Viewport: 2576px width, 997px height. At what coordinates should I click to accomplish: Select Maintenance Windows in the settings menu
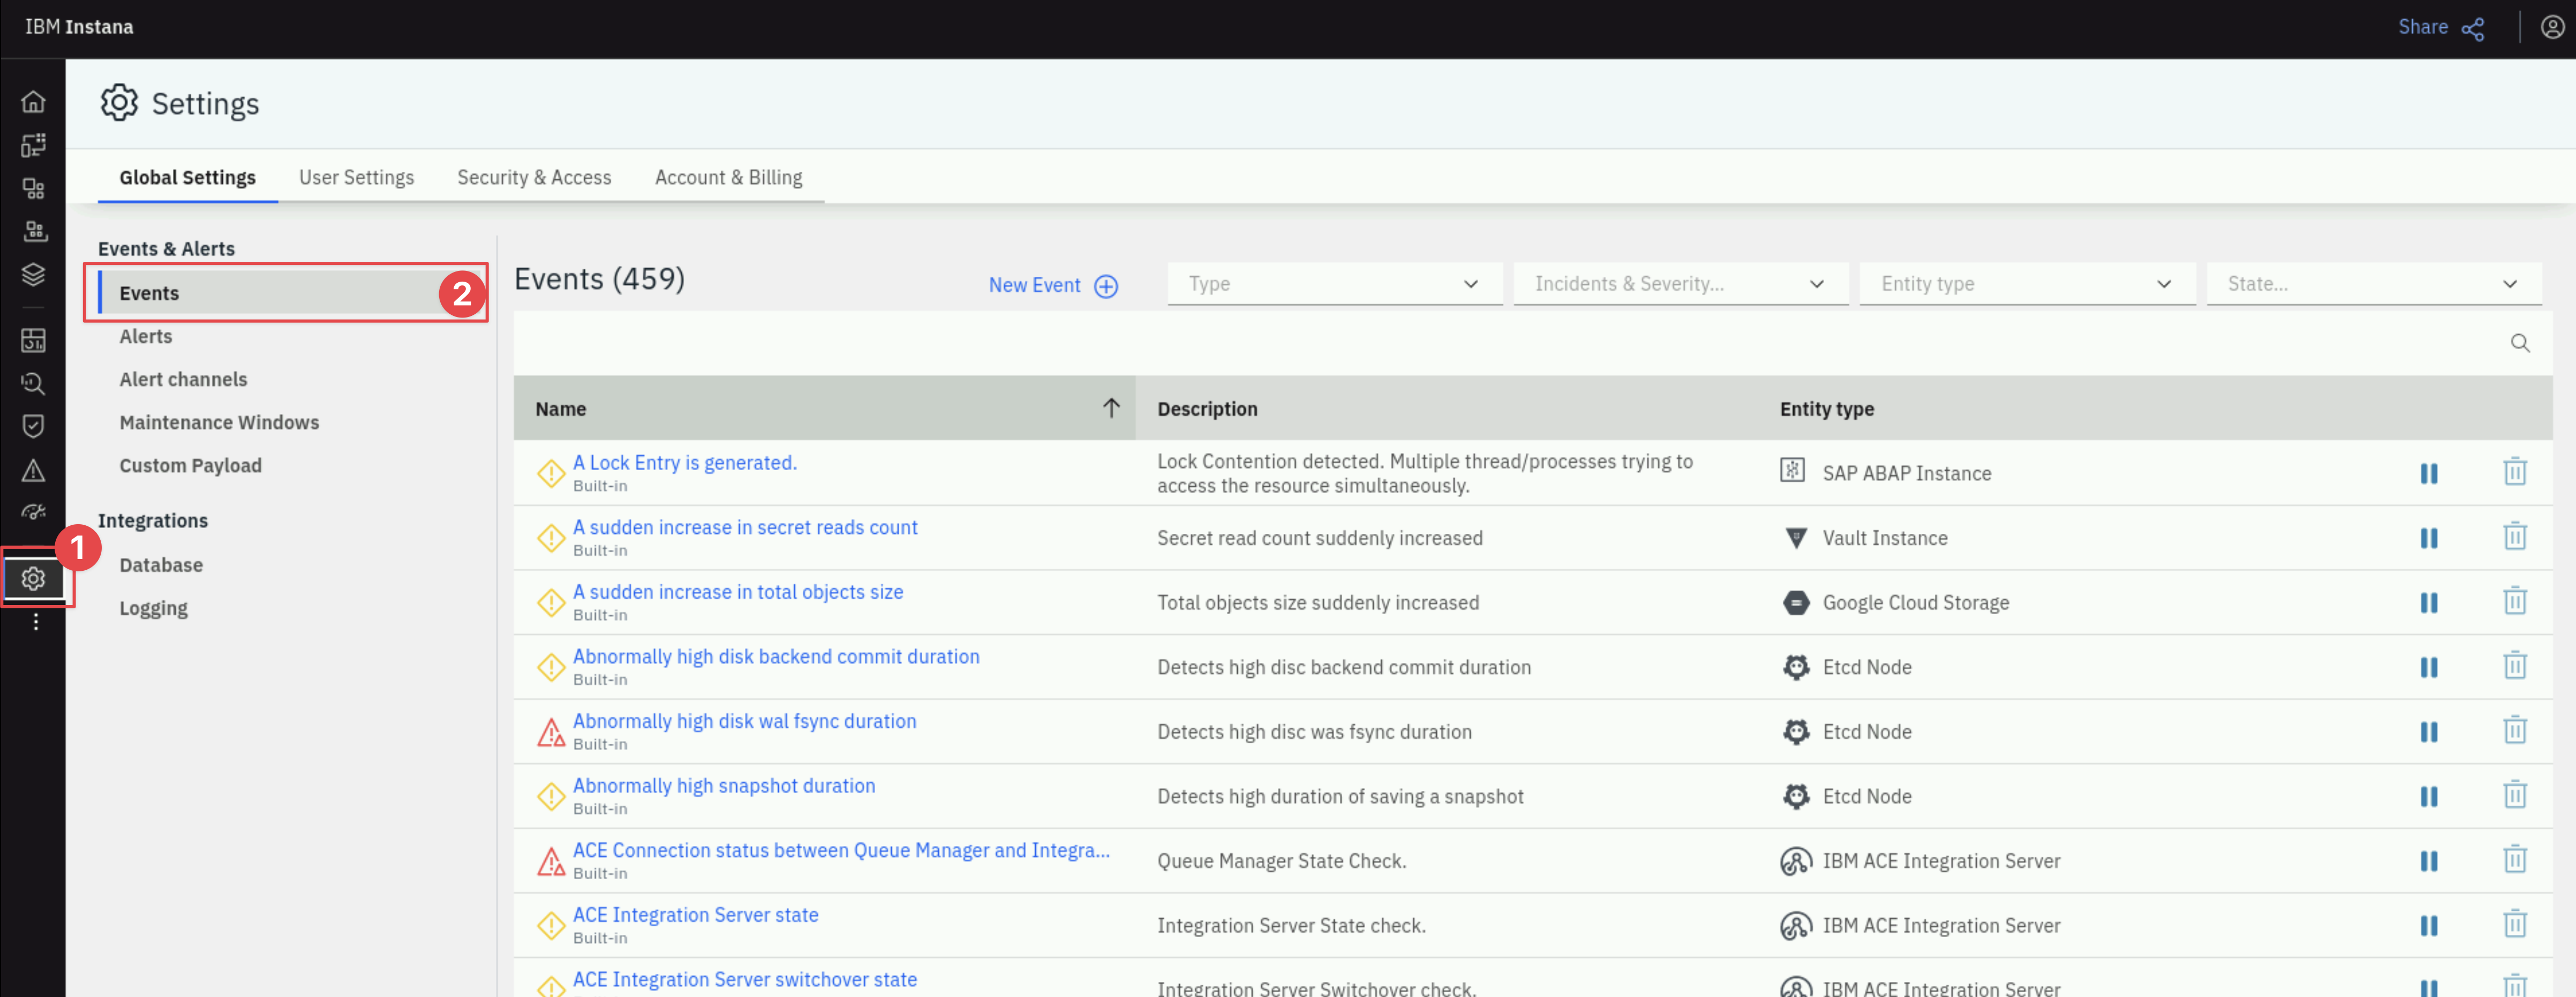219,422
